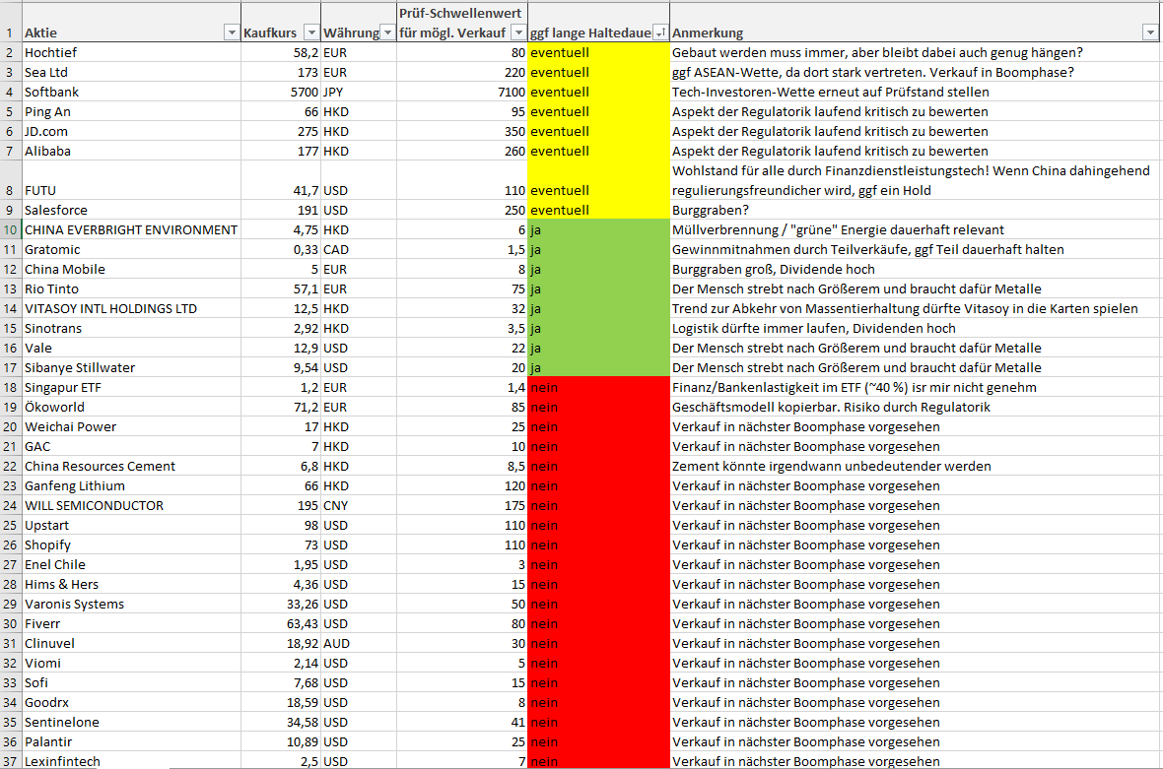
Task: Select the Sinotrans cell
Action: click(131, 328)
